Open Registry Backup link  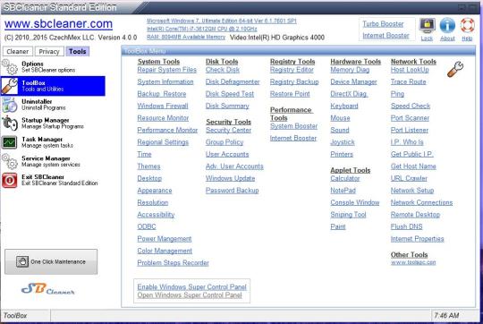(294, 82)
